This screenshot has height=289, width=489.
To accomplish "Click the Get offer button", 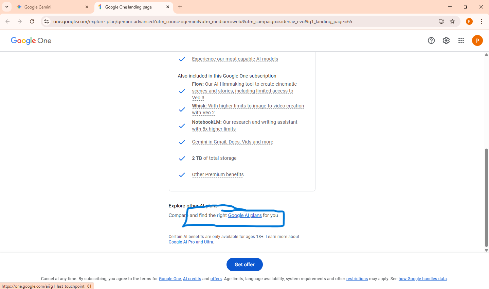I will click(x=244, y=265).
